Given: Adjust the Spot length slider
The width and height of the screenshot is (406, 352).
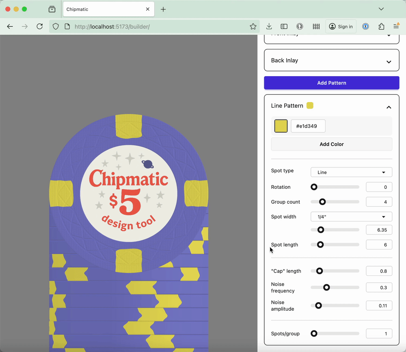Looking at the screenshot, I should (x=335, y=245).
